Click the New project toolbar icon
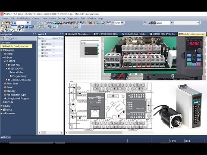Screen dimensions: 207x155 pos(3,23)
